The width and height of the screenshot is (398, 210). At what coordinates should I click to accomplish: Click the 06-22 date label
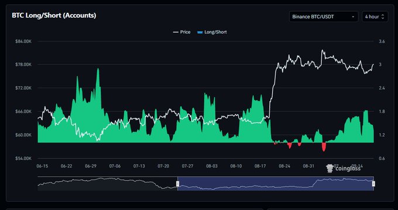pos(66,166)
